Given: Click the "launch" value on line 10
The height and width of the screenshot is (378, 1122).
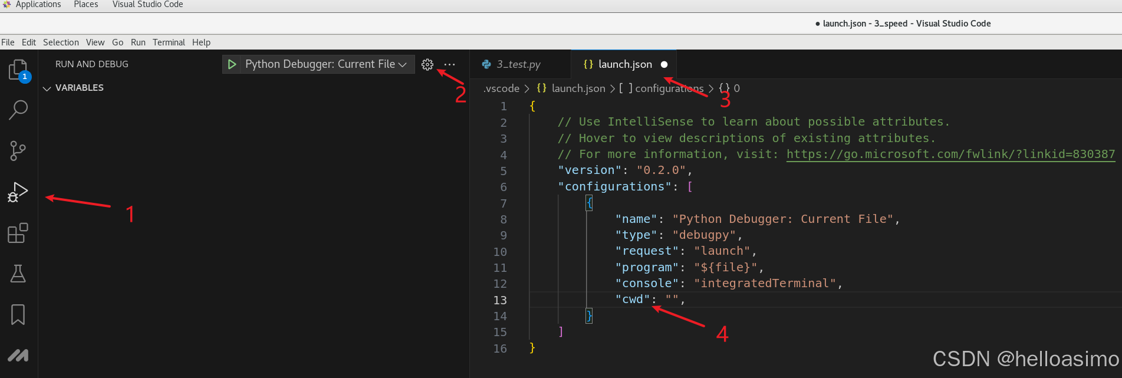Looking at the screenshot, I should tap(722, 251).
